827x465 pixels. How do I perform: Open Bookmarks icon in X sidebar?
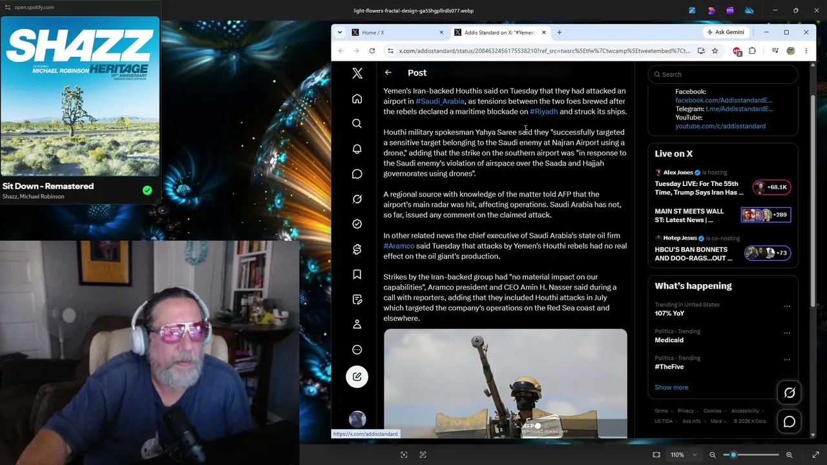pyautogui.click(x=357, y=274)
